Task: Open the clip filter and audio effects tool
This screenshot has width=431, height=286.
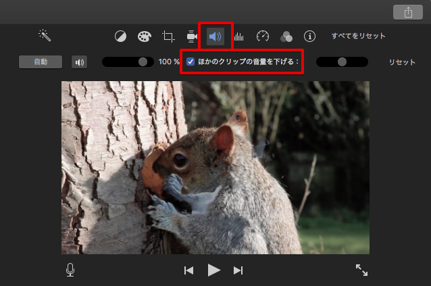Action: tap(286, 37)
